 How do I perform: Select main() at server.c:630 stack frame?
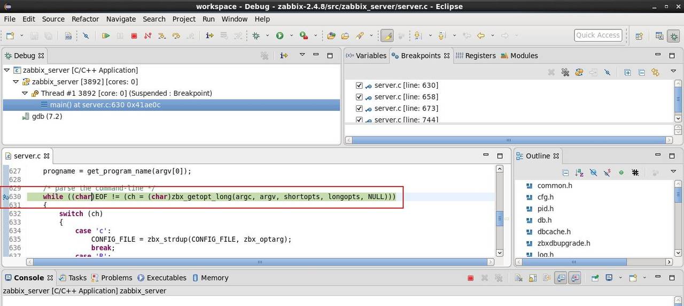105,105
